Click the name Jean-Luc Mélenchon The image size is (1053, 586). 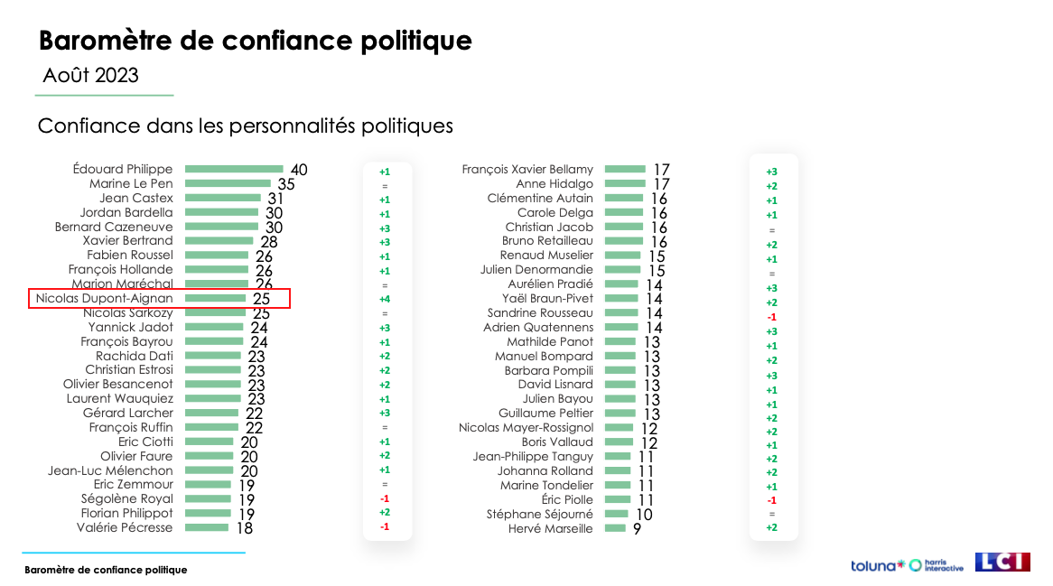pos(110,470)
